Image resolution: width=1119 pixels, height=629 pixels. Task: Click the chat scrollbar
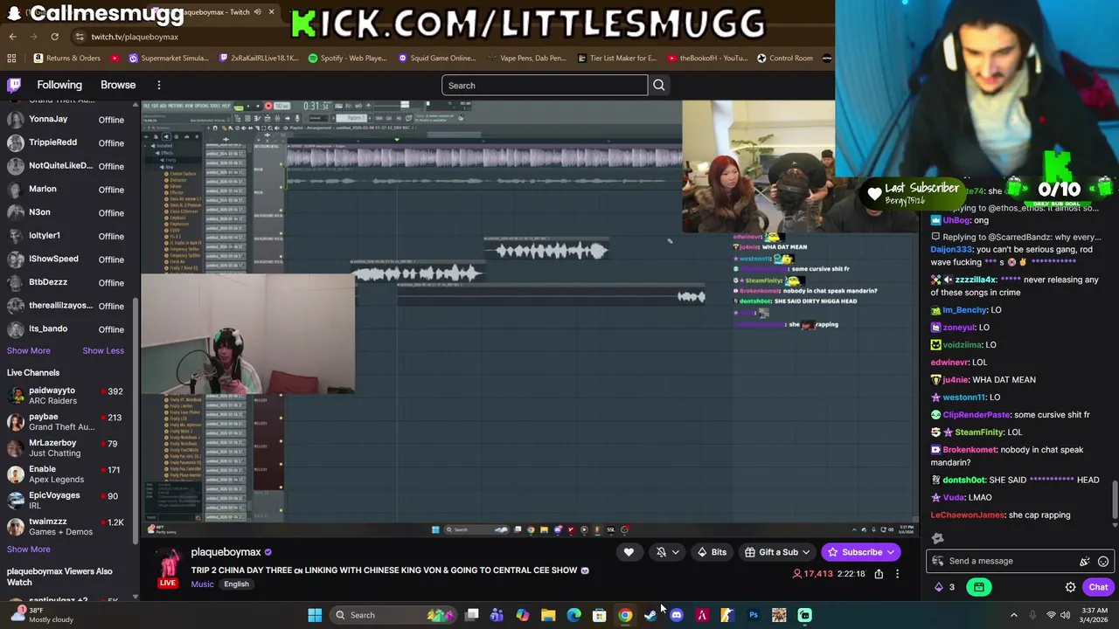(1115, 501)
